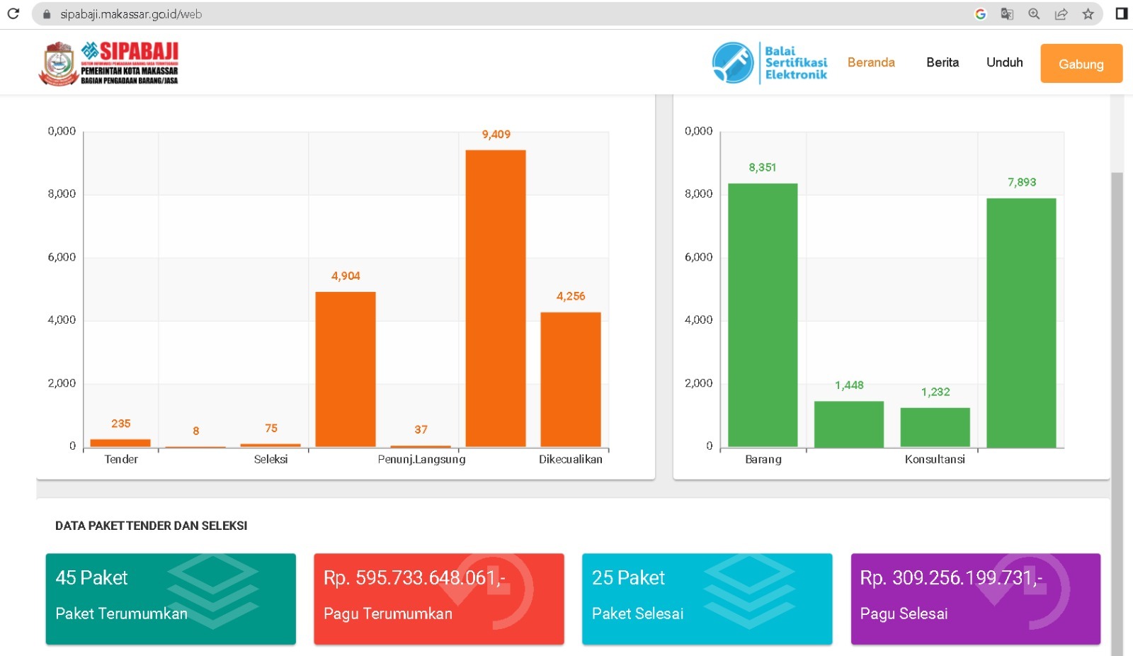Click the sipabaji.makassar.go.id address bar
1133x656 pixels.
pos(496,14)
